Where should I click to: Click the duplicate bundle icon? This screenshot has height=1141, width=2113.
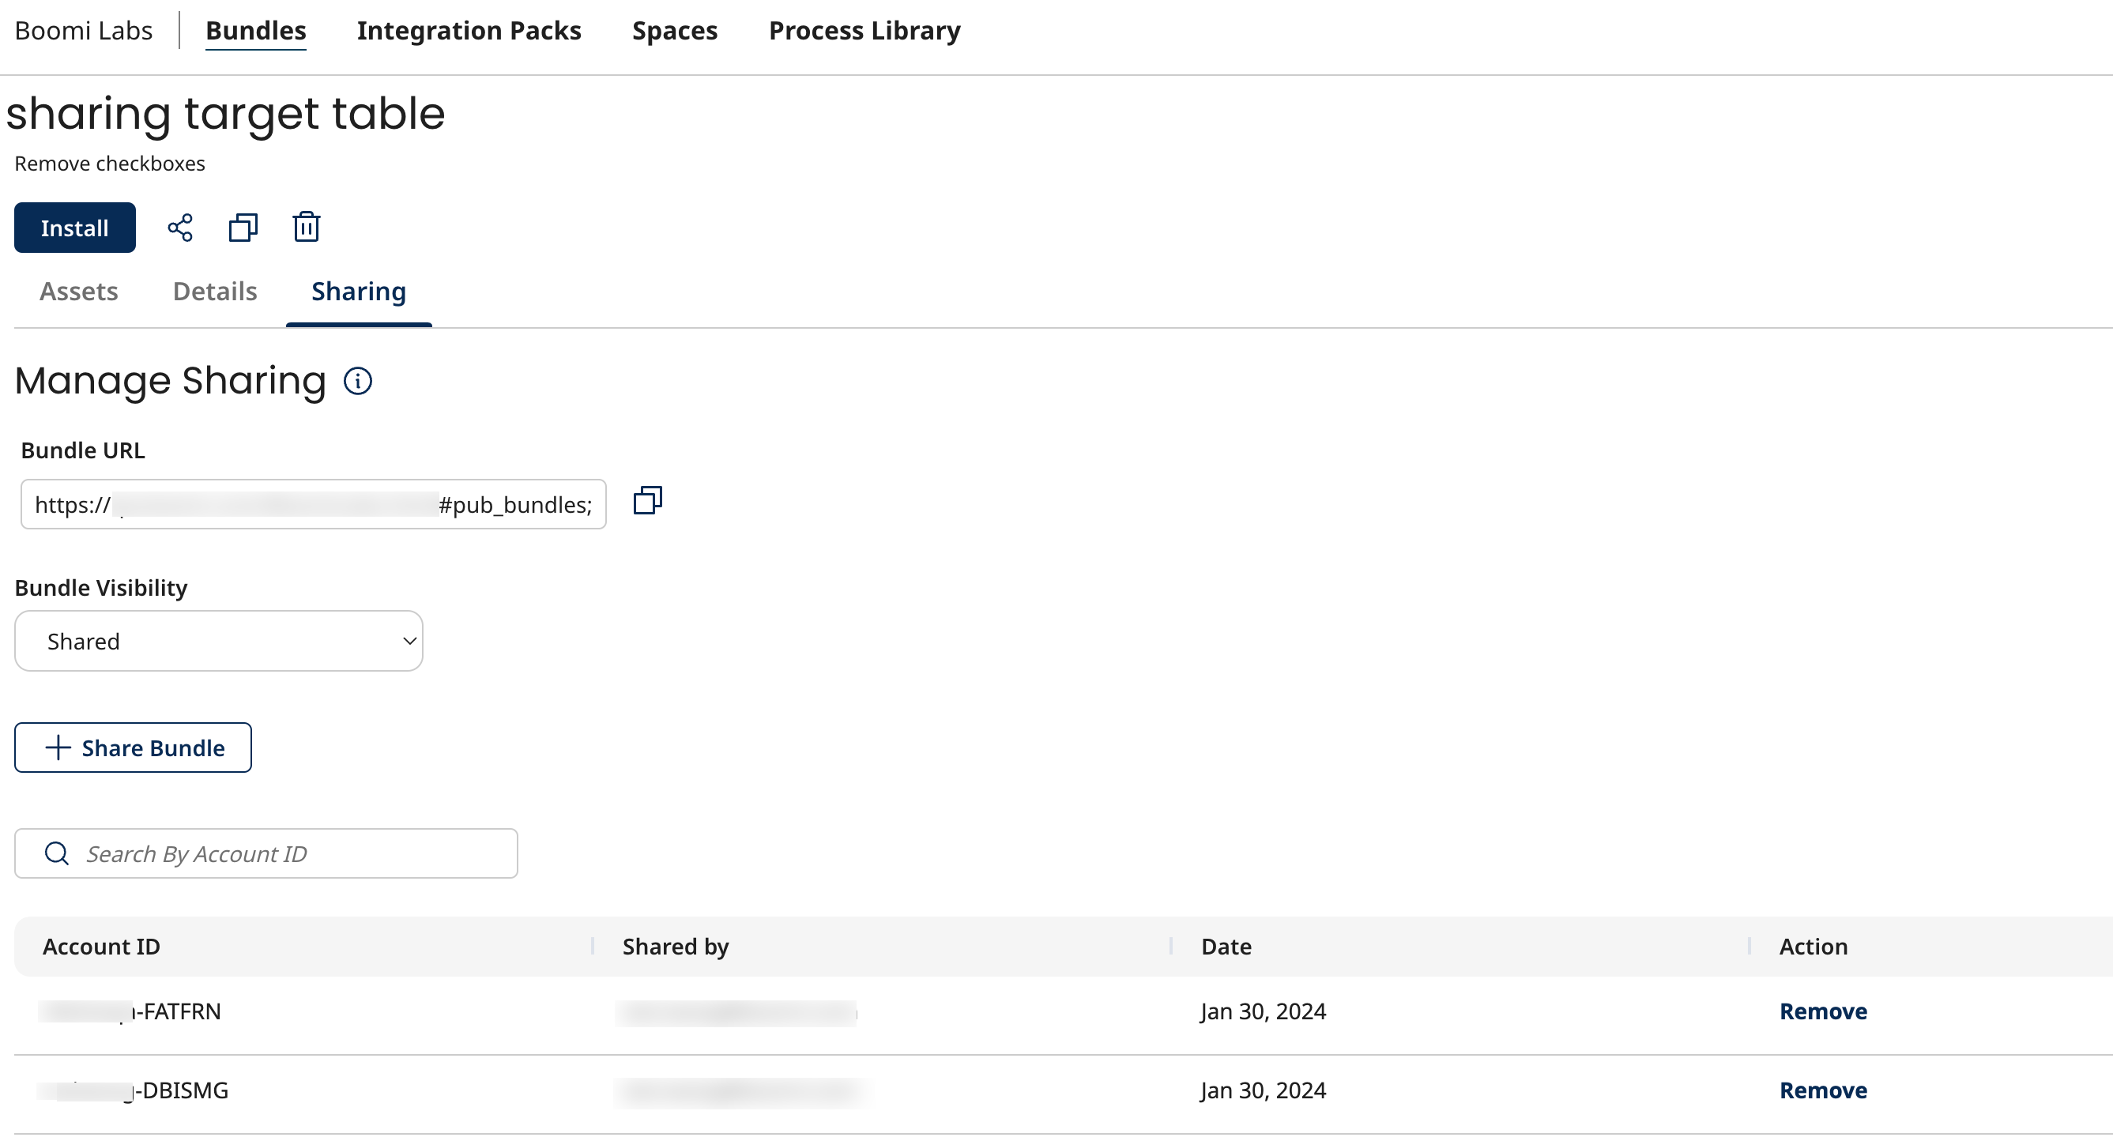(243, 228)
